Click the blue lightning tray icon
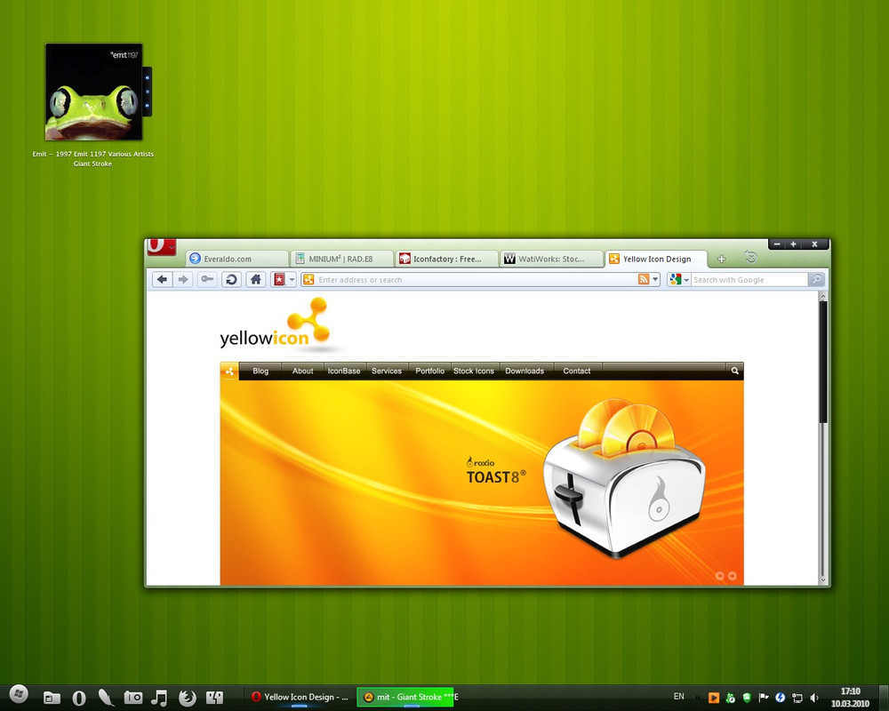The height and width of the screenshot is (711, 889). [781, 698]
